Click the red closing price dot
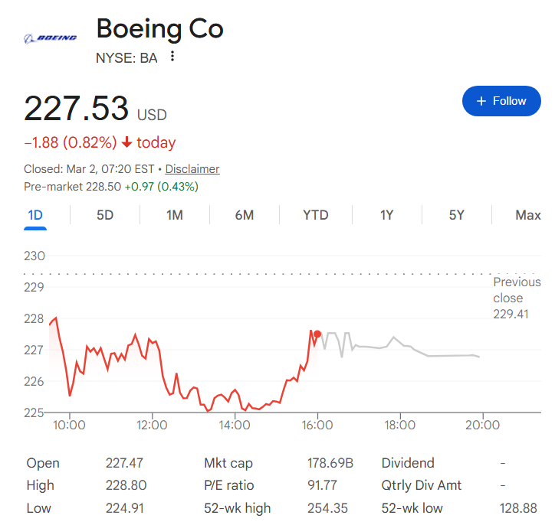 pyautogui.click(x=317, y=334)
